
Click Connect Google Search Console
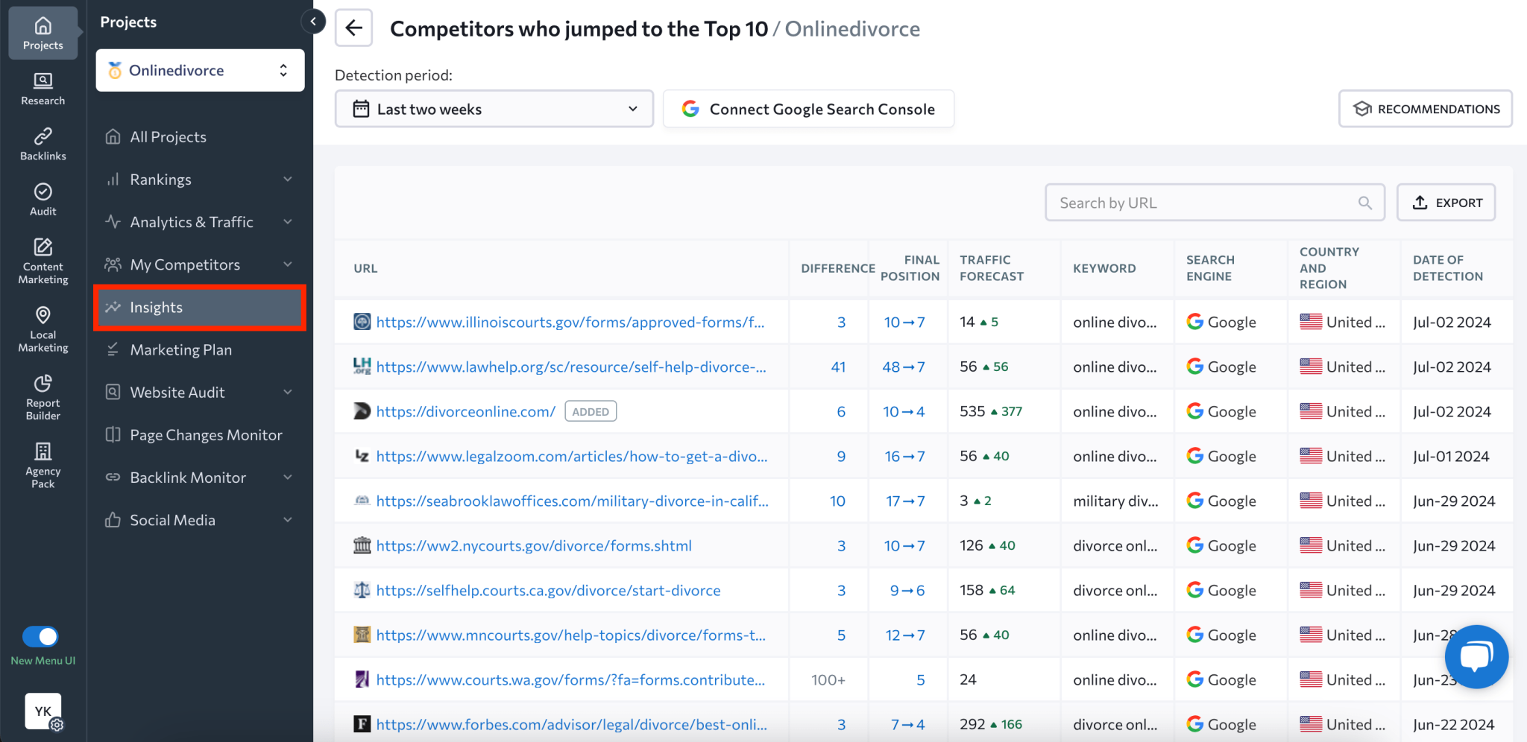[808, 109]
